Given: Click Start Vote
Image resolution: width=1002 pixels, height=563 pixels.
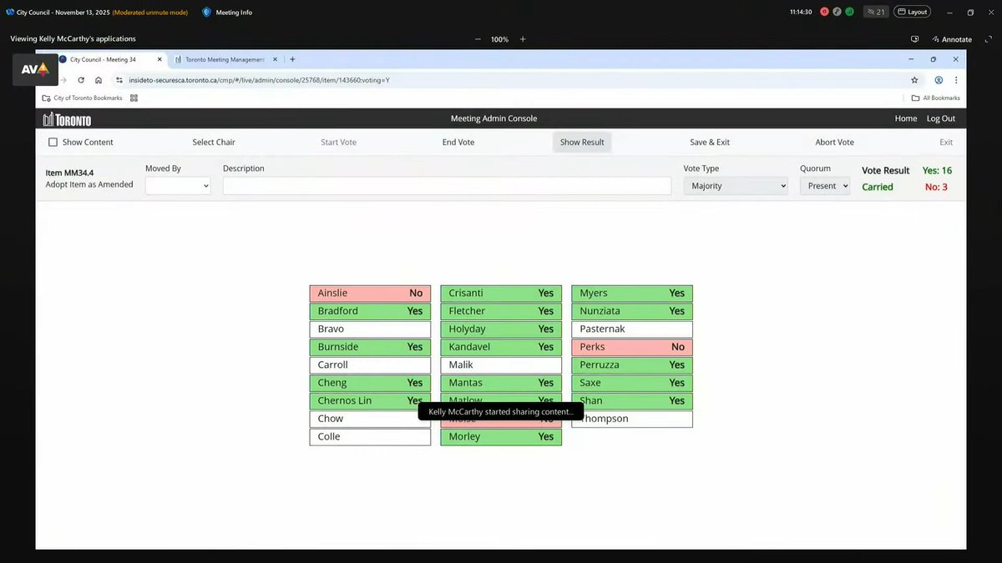Looking at the screenshot, I should [x=338, y=142].
